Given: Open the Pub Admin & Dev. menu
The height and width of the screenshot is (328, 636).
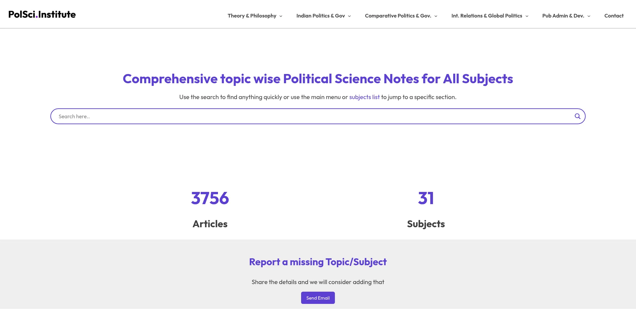Looking at the screenshot, I should (x=563, y=16).
